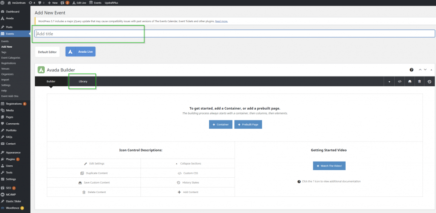Click the Prebuilt Page button
Image resolution: width=436 pixels, height=213 pixels.
point(248,125)
